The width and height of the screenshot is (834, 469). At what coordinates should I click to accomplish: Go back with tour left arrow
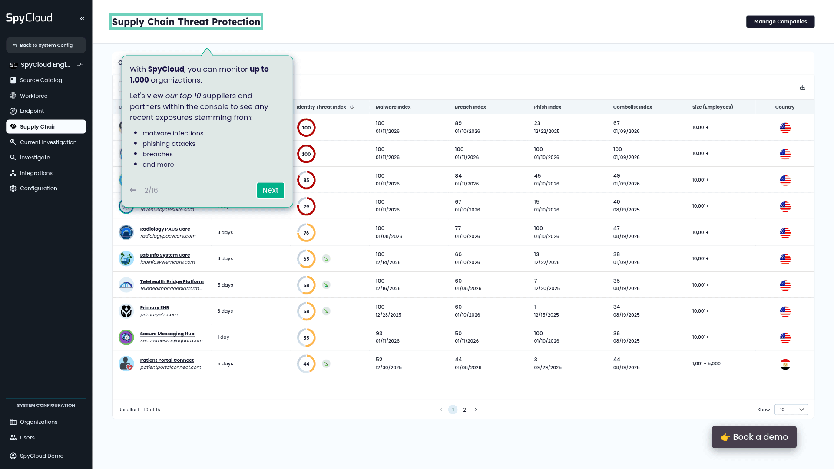(133, 190)
